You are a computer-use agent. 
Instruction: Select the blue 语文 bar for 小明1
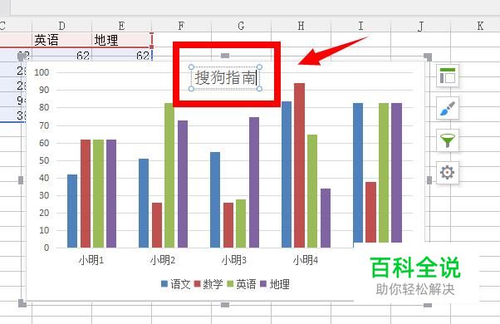coord(72,211)
